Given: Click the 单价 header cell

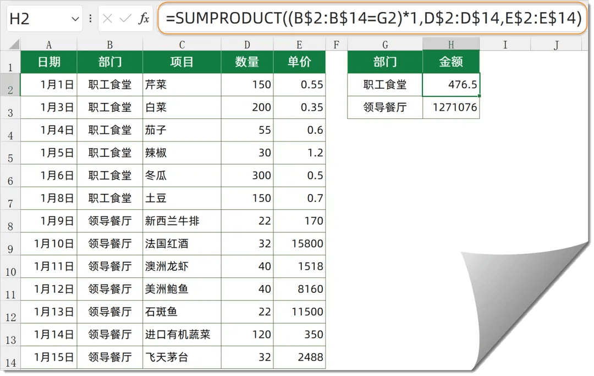Looking at the screenshot, I should (299, 62).
